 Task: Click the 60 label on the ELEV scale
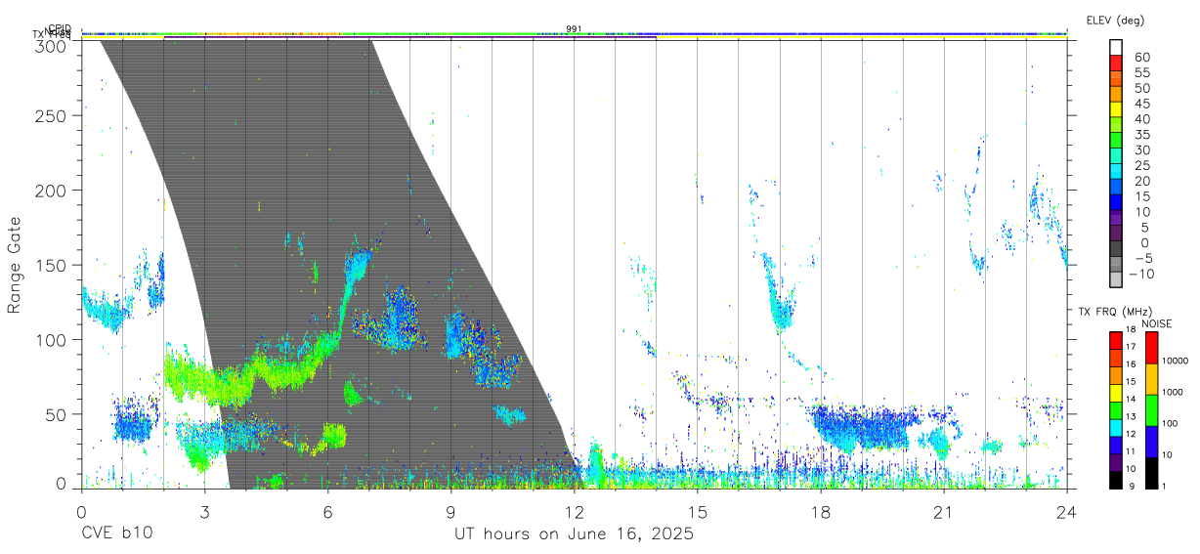(x=1140, y=58)
